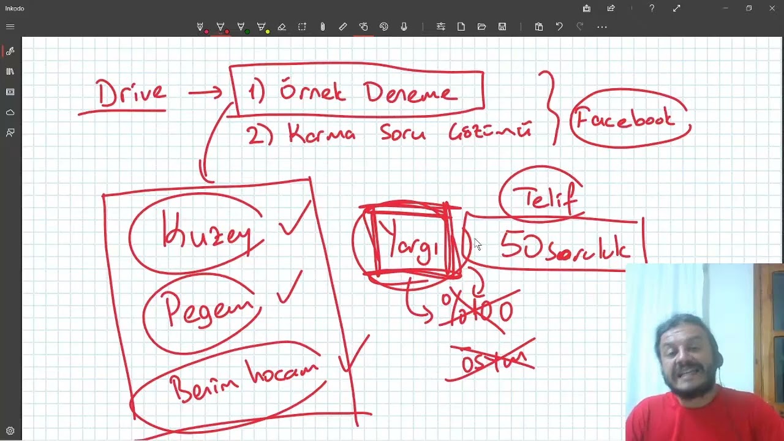The image size is (784, 441).
Task: Open settings gear at sidebar bottom
Action: pos(10,431)
